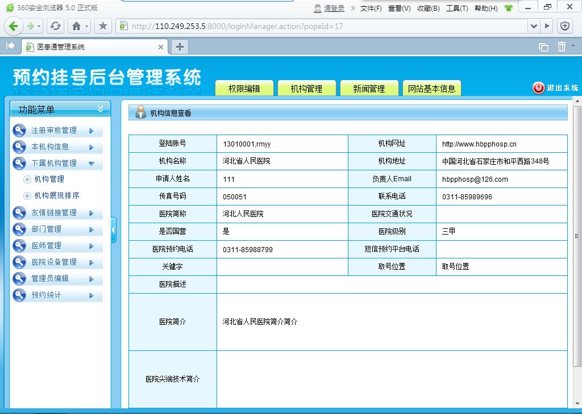Open the 工具(T) menu

tap(457, 8)
